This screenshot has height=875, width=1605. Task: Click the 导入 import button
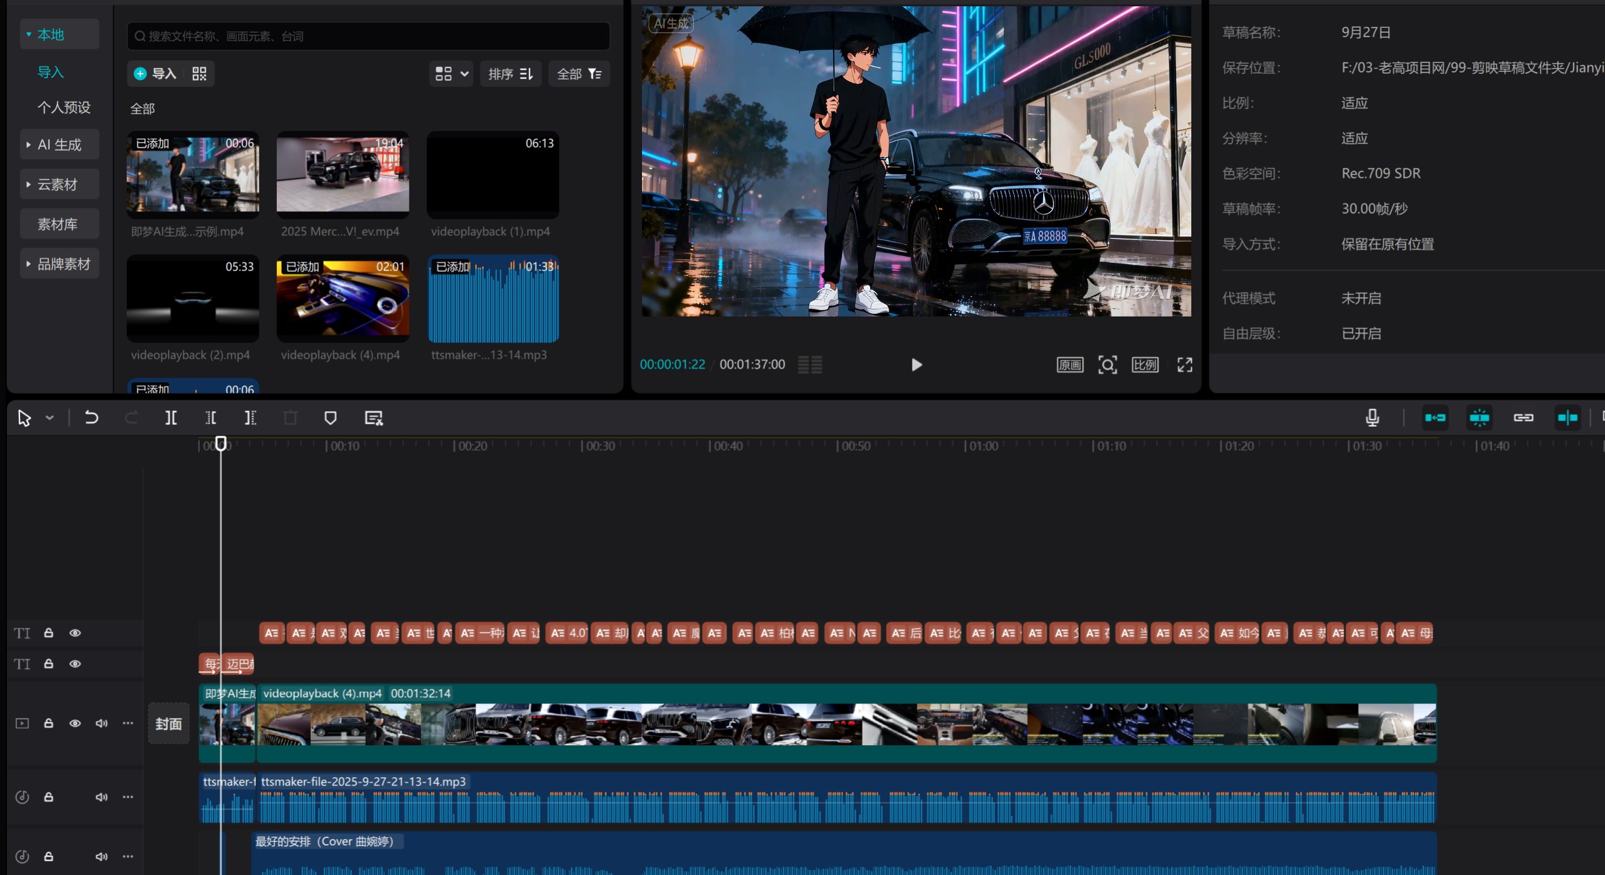click(156, 74)
